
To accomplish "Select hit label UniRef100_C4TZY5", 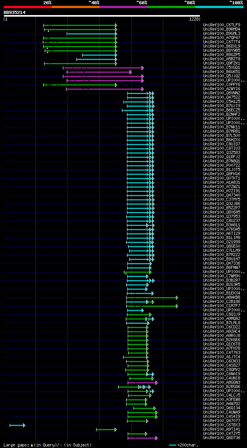I will [x=222, y=433].
